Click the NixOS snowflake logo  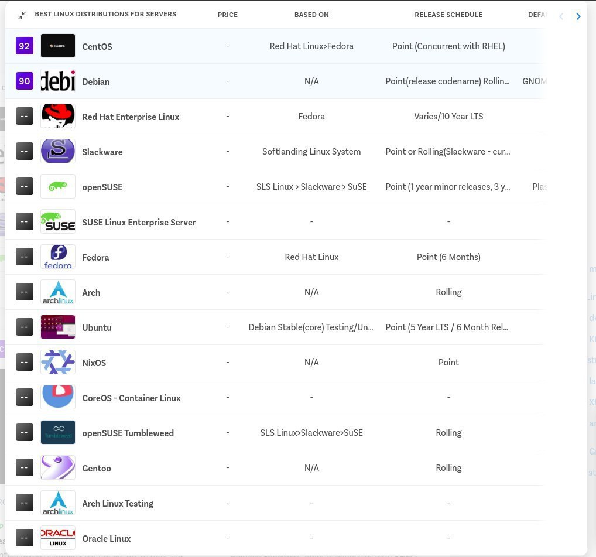(x=58, y=362)
